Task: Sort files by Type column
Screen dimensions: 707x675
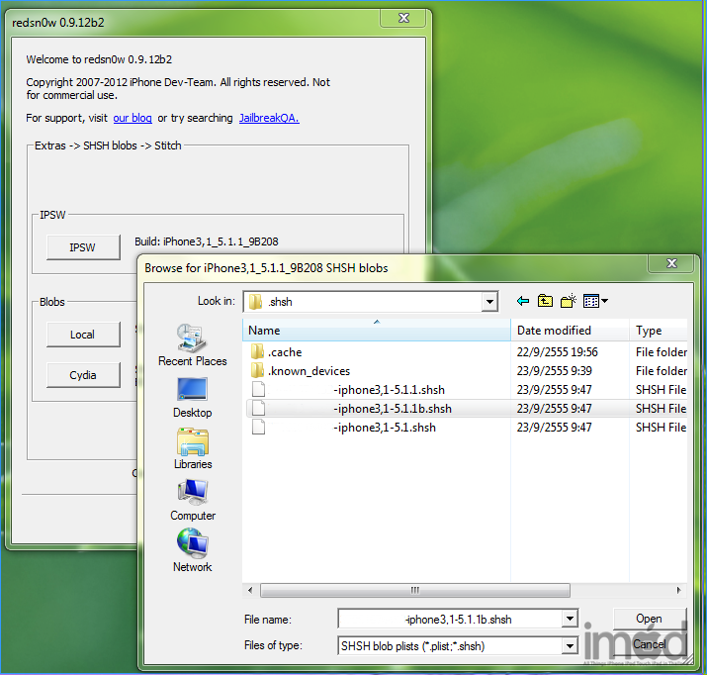Action: click(659, 331)
